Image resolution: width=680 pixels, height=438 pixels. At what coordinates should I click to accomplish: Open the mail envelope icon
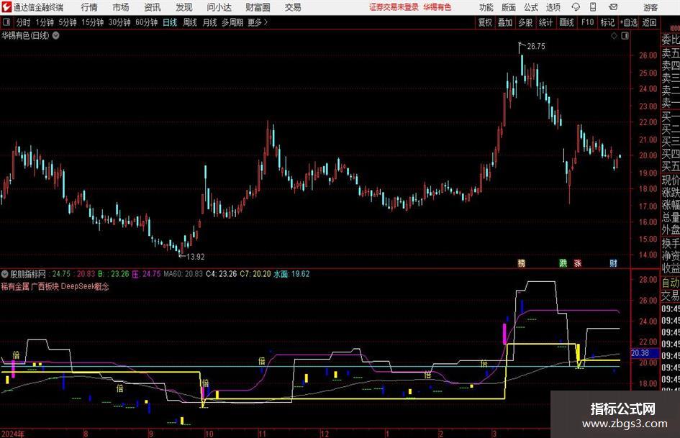tap(613, 7)
